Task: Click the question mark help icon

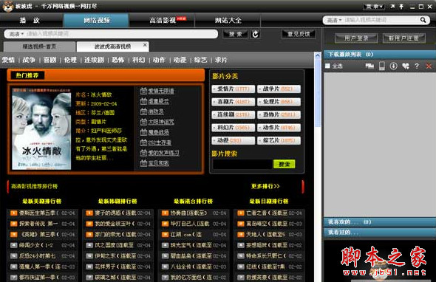Action: (x=417, y=66)
